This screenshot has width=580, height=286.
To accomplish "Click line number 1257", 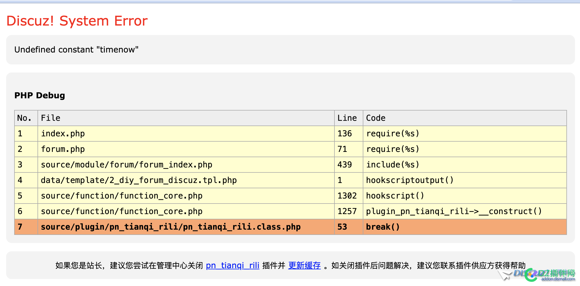I will (349, 211).
